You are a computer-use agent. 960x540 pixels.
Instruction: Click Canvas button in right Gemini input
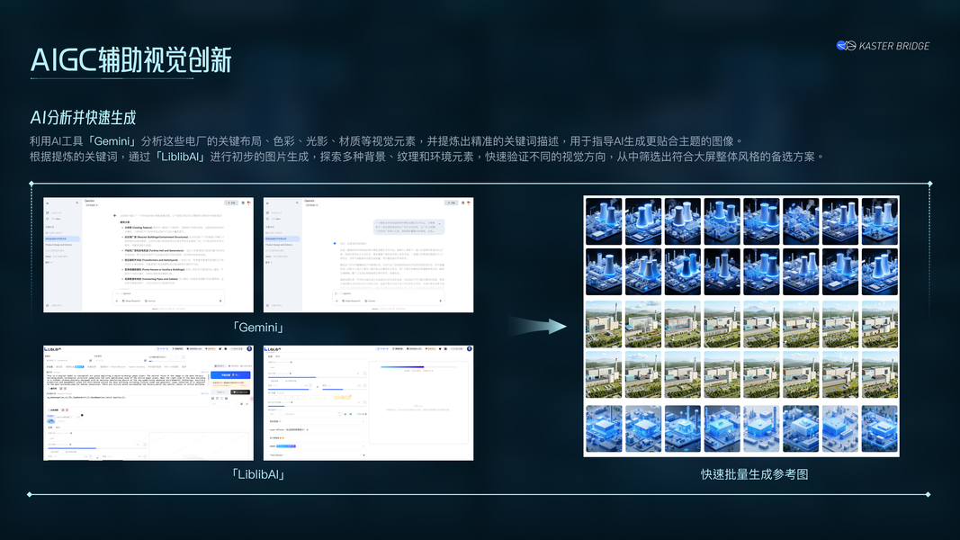pyautogui.click(x=370, y=301)
